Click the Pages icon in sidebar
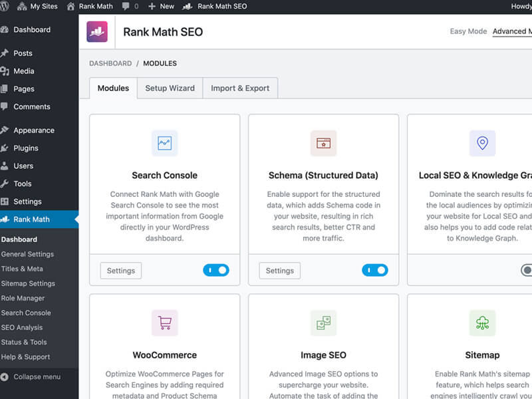The width and height of the screenshot is (532, 399). click(x=5, y=89)
